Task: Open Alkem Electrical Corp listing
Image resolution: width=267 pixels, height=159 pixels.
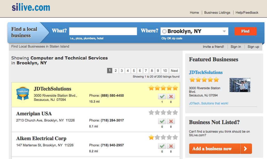Action: [x=41, y=139]
